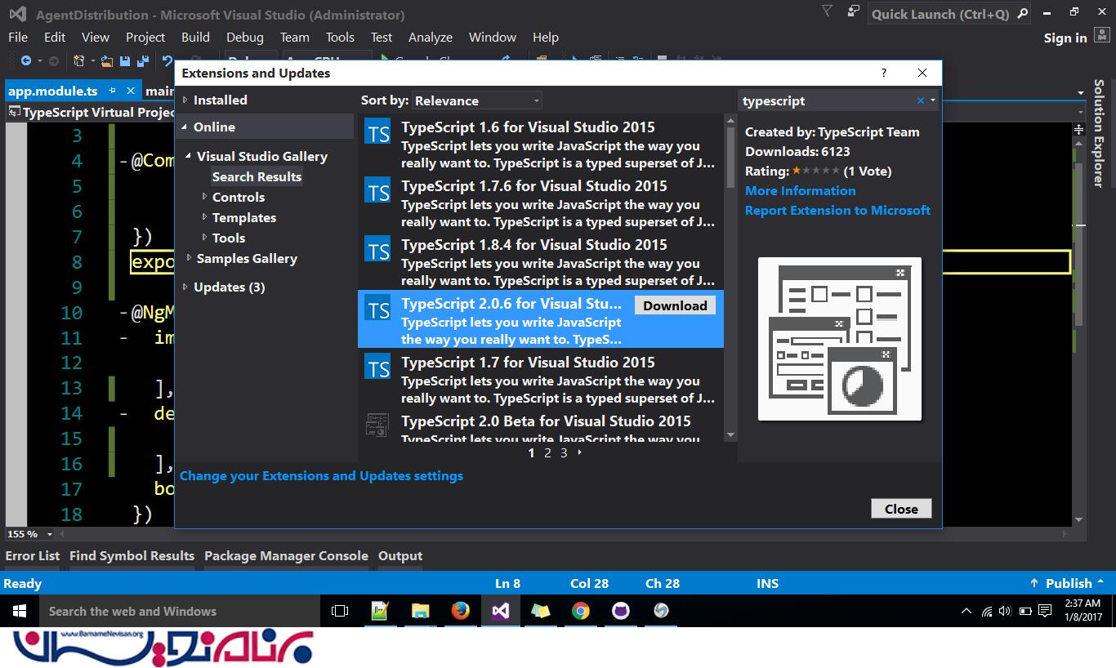Image resolution: width=1116 pixels, height=668 pixels.
Task: Expand the Installed category
Action: (x=185, y=100)
